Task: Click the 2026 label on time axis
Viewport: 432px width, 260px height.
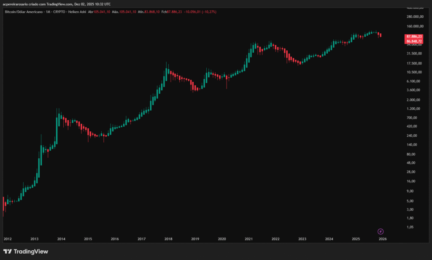Action: pyautogui.click(x=382, y=239)
